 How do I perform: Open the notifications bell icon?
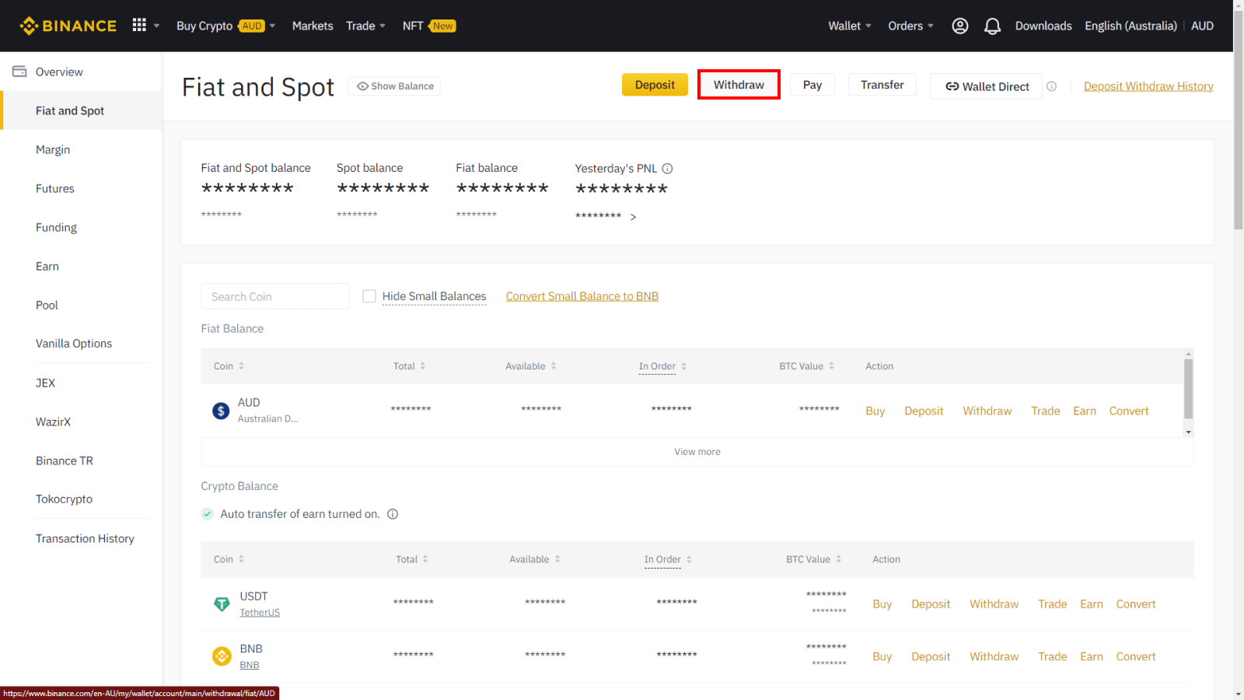point(992,26)
